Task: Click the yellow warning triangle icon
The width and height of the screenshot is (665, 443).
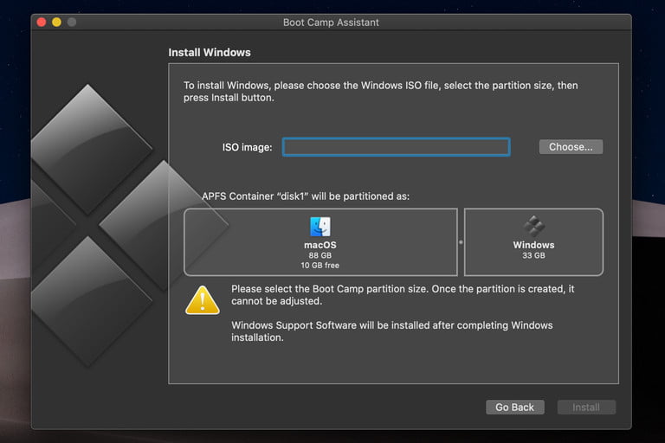Action: coord(203,300)
